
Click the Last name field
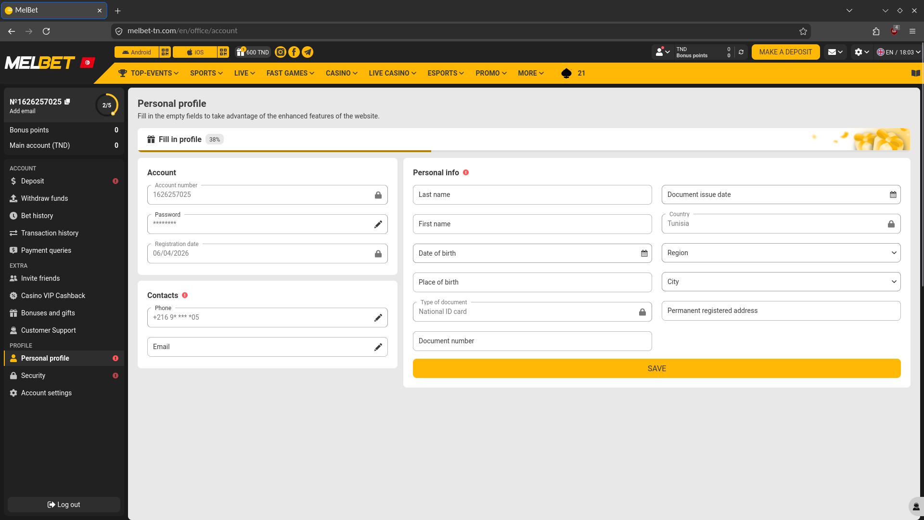point(532,195)
